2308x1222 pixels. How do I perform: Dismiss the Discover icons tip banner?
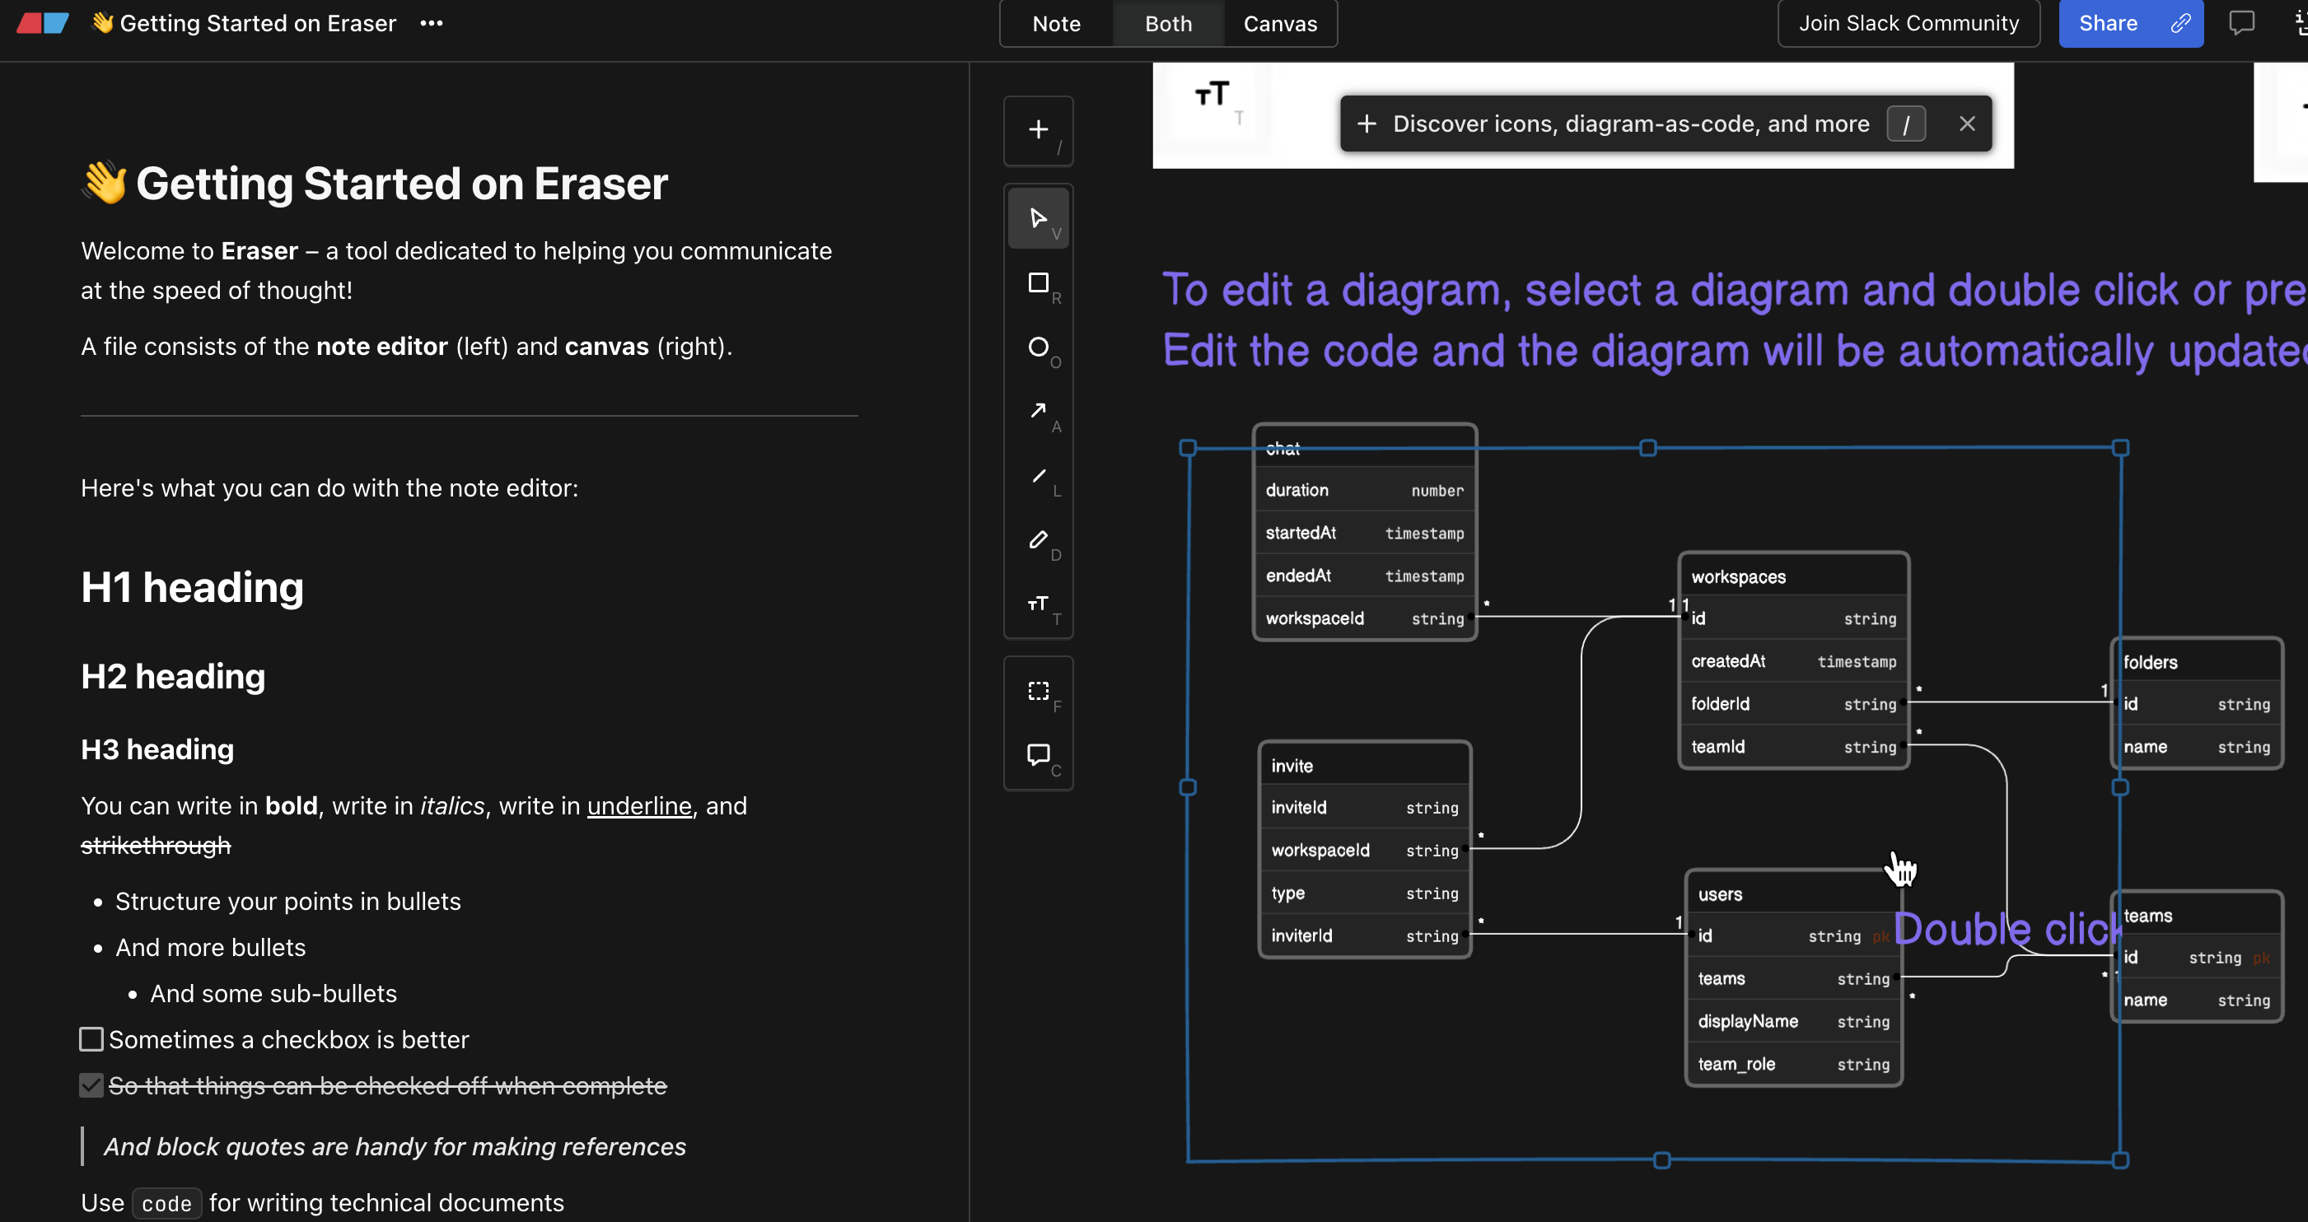coord(1967,124)
